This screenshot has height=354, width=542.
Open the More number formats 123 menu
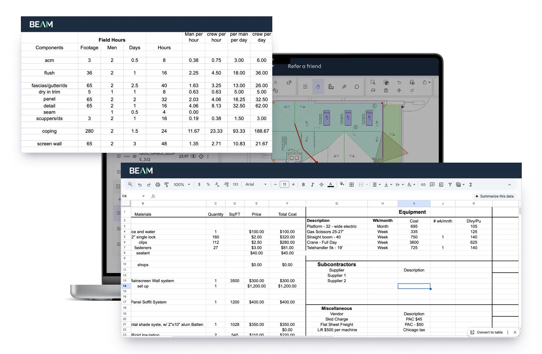[235, 184]
